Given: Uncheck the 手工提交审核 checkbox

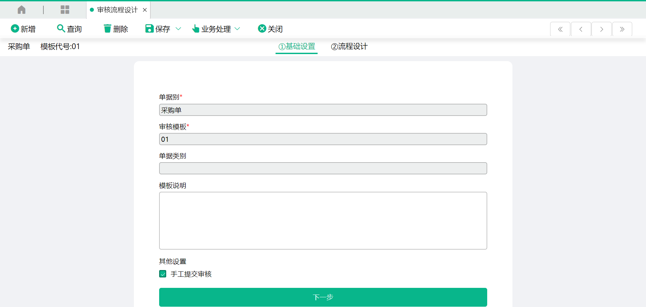Looking at the screenshot, I should (x=163, y=274).
